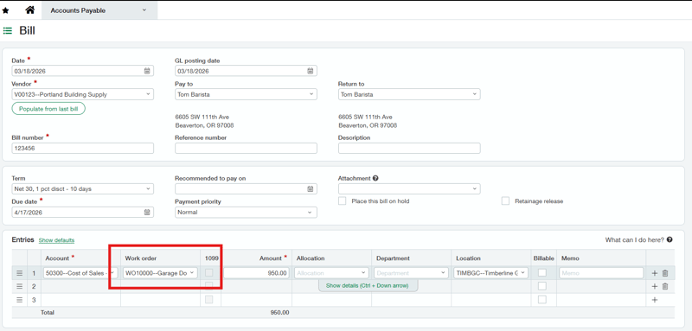Image resolution: width=692 pixels, height=331 pixels.
Task: Add a line after entry row 1
Action: [x=655, y=273]
